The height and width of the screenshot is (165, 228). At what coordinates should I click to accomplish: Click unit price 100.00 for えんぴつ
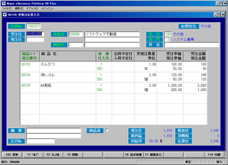[177, 64]
